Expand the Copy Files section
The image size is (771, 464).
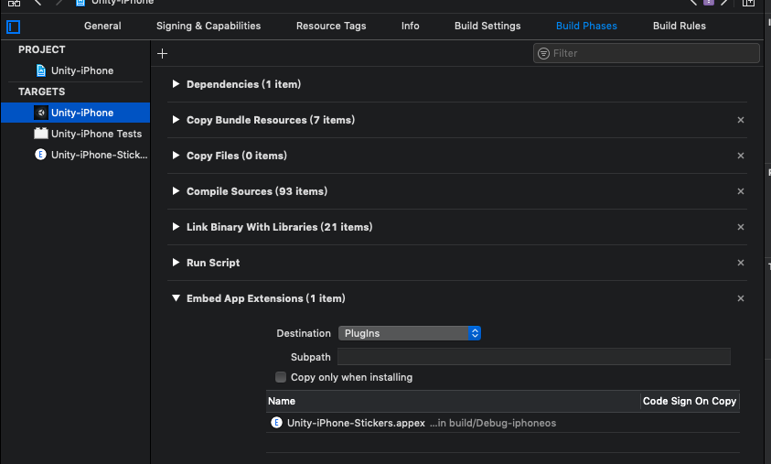[176, 156]
